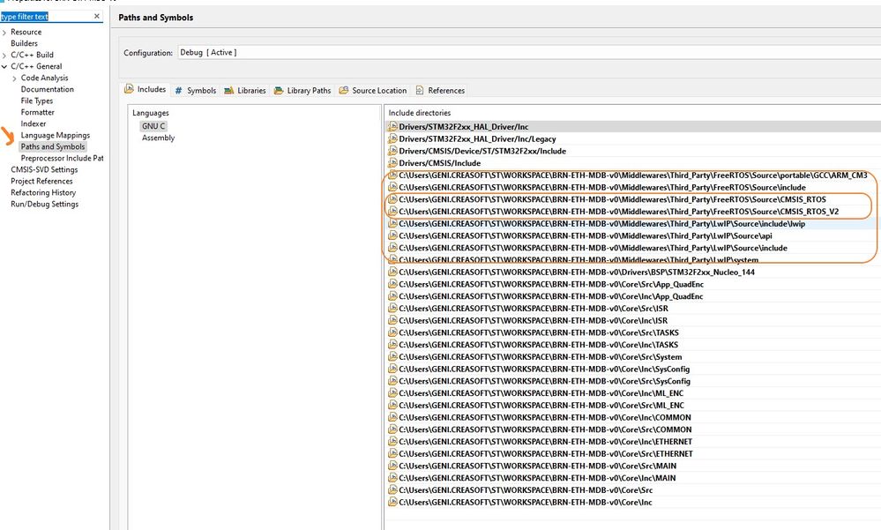This screenshot has width=881, height=530.
Task: Switch to the Source Location tab
Action: [372, 91]
